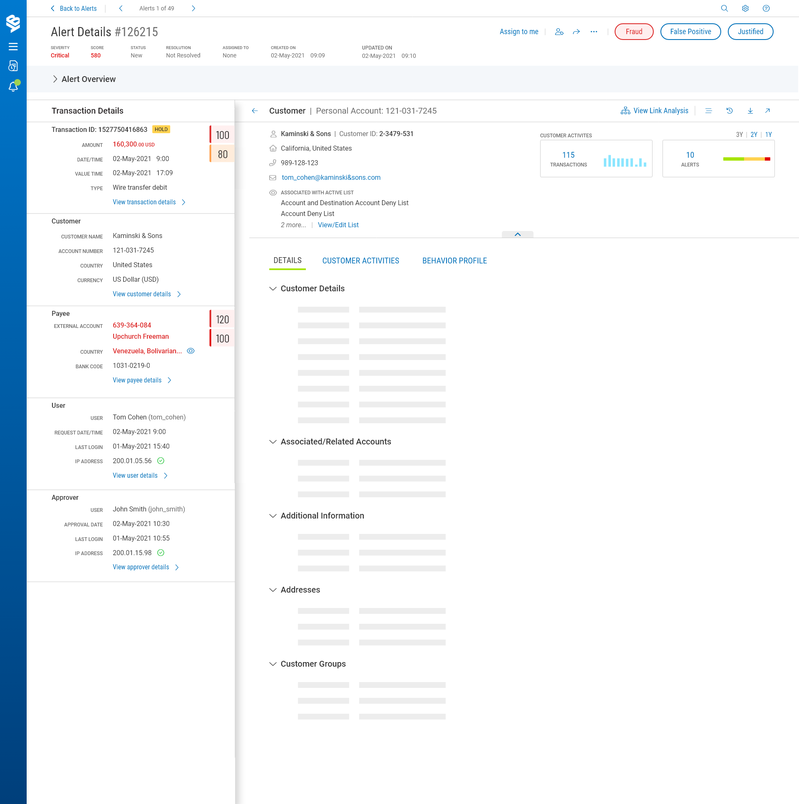The image size is (799, 804).
Task: Open the three-dots more actions menu
Action: (x=594, y=32)
